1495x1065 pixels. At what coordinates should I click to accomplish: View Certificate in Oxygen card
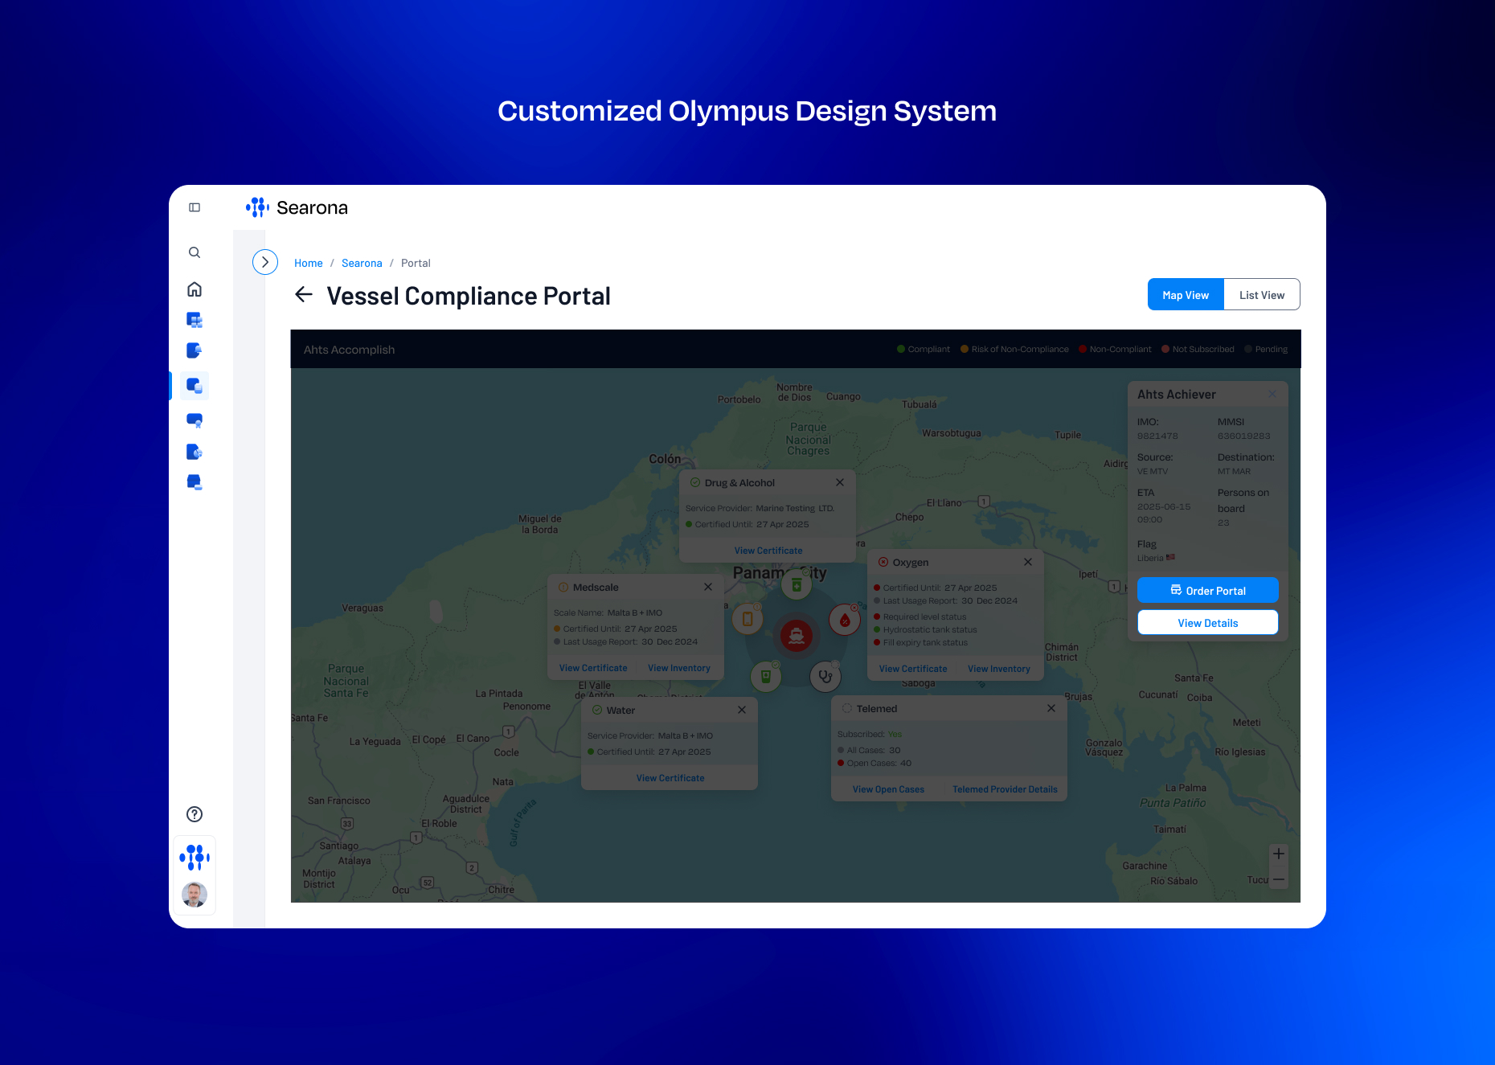(913, 669)
